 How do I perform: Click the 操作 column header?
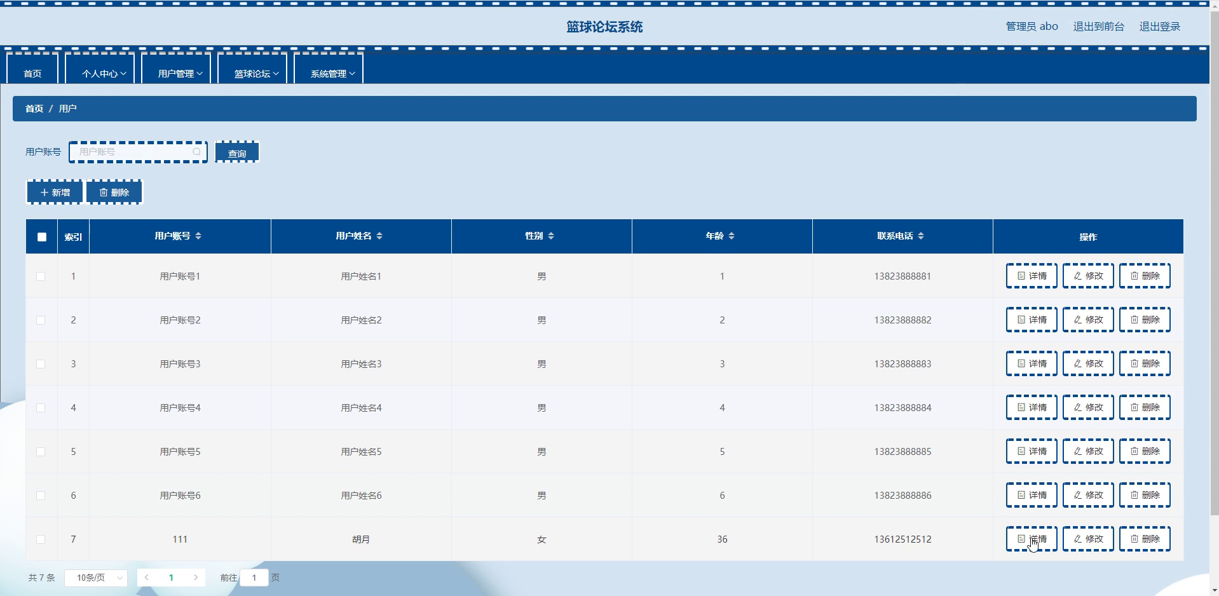pos(1088,237)
